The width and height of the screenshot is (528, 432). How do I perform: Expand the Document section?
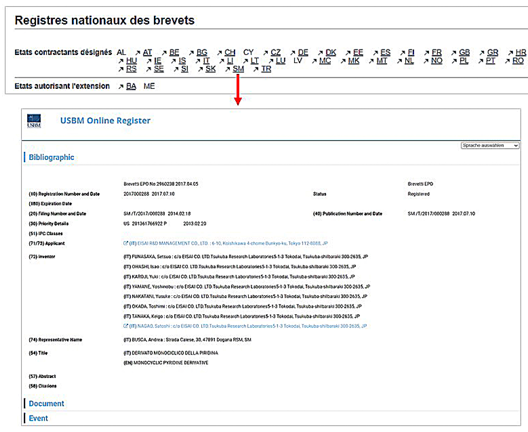point(46,403)
